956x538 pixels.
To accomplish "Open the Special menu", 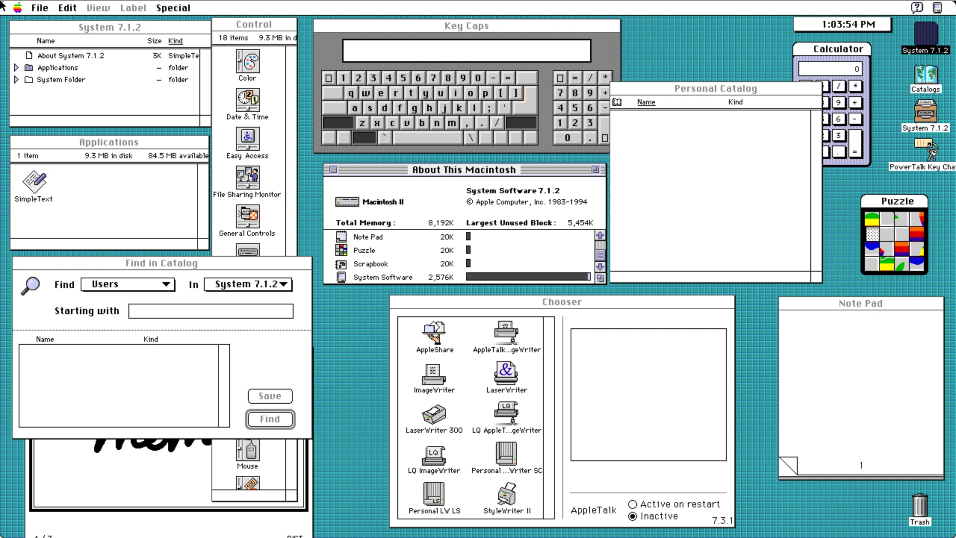I will 173,8.
